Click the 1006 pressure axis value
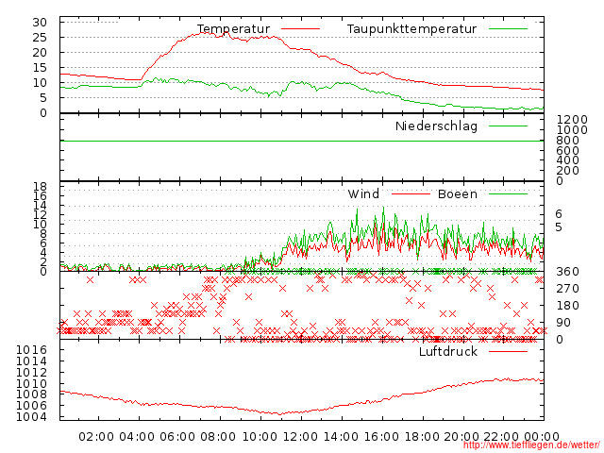This screenshot has width=604, height=453. click(31, 405)
